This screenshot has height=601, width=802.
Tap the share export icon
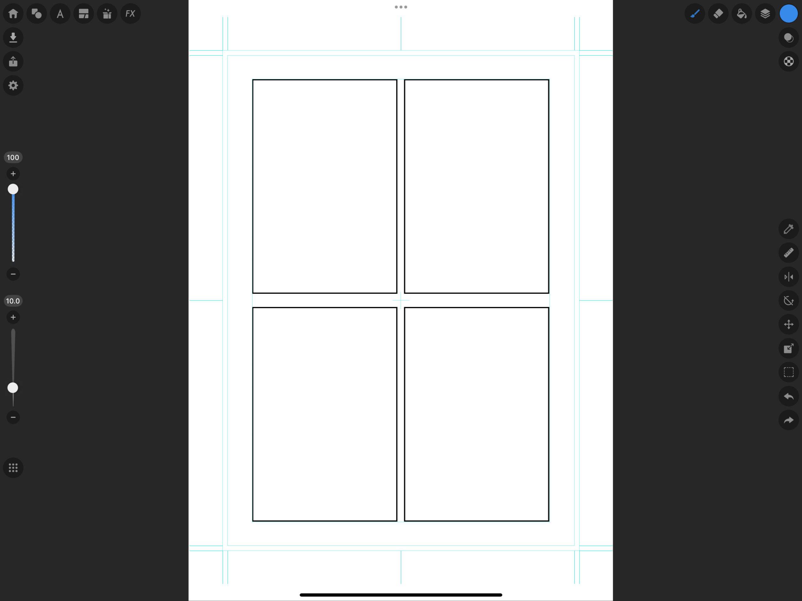[x=13, y=62]
